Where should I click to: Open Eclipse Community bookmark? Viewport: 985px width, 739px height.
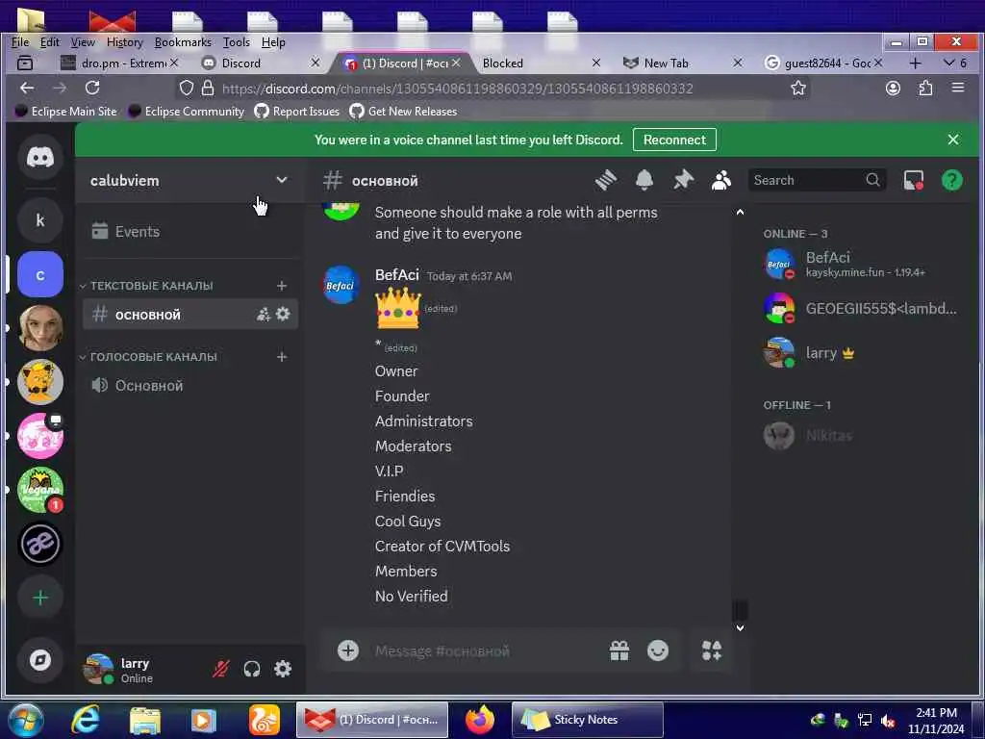tap(187, 112)
